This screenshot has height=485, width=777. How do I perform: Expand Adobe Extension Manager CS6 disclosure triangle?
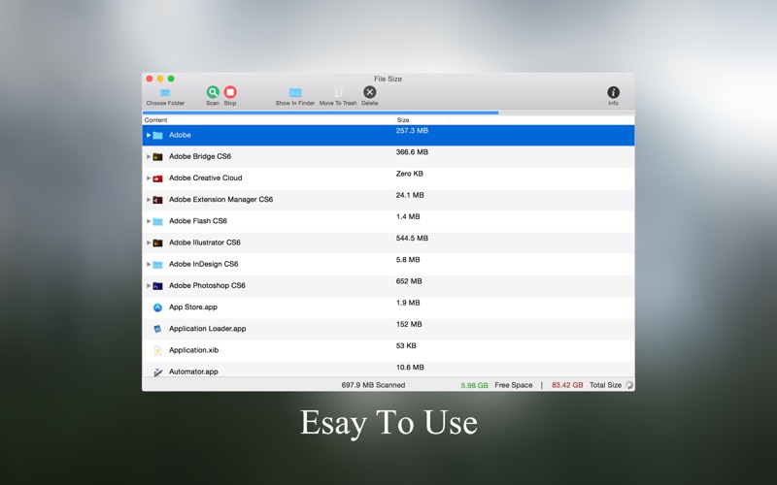tap(149, 200)
